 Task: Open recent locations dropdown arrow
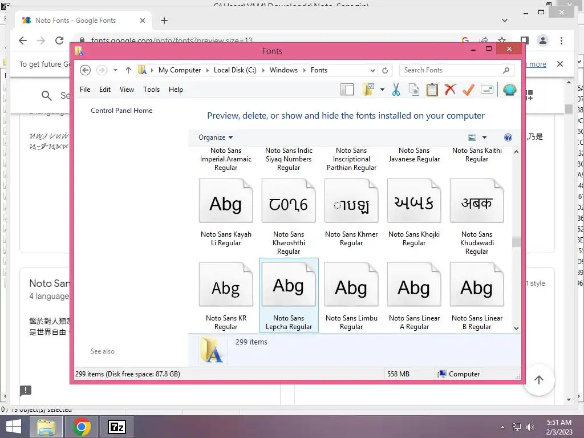point(115,70)
